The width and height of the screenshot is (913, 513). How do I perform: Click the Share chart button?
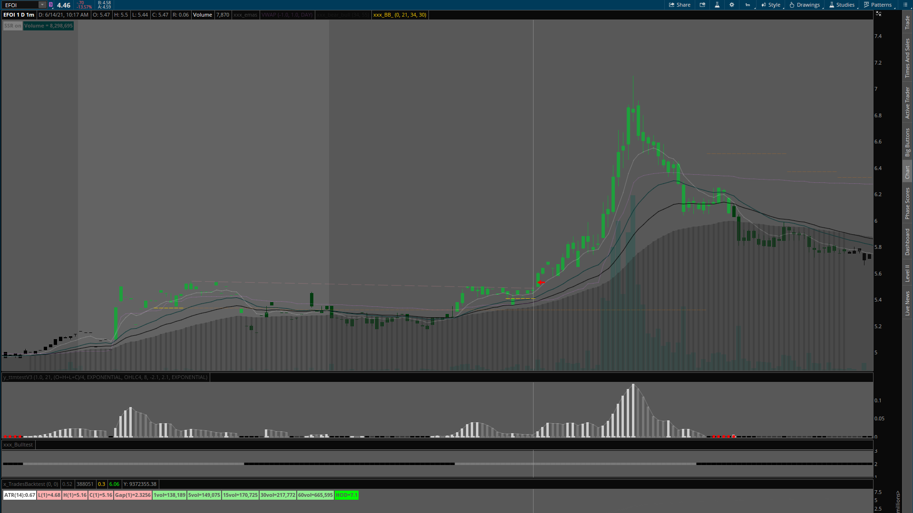pos(680,5)
